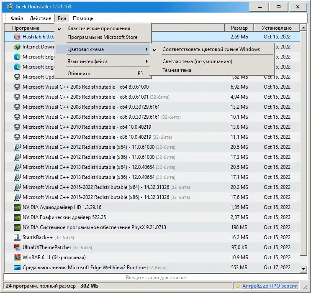
Task: Click the 97,0 КБ size value
Action: 239,247
